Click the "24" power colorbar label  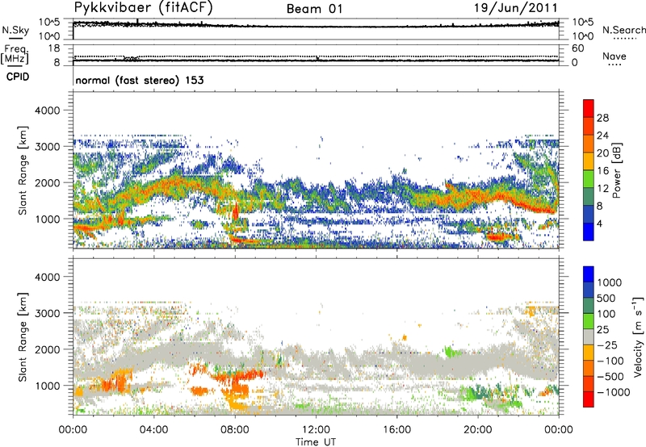tap(602, 136)
